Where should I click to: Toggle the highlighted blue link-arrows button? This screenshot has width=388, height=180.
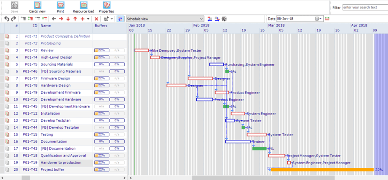coord(120,19)
